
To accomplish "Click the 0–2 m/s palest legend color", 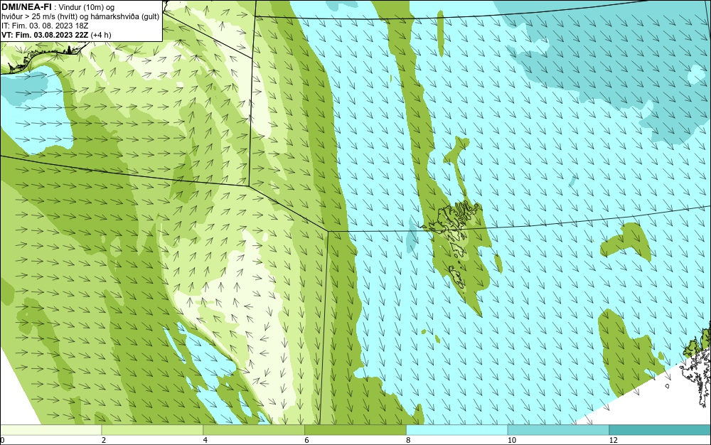I will pyautogui.click(x=50, y=430).
